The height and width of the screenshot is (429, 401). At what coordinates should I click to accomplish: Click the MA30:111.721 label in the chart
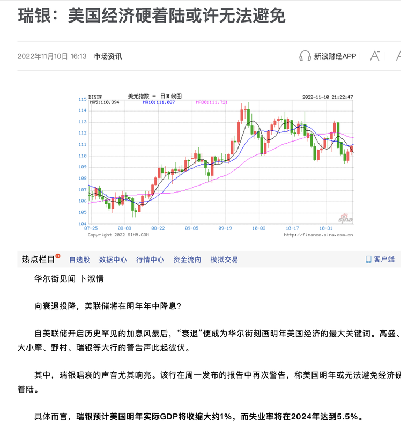(x=211, y=102)
